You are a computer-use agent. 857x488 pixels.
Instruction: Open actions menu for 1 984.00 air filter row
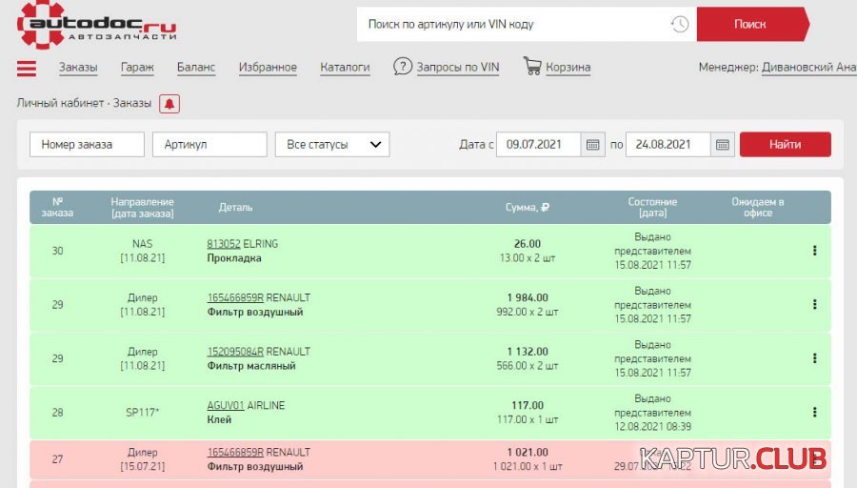coord(814,304)
